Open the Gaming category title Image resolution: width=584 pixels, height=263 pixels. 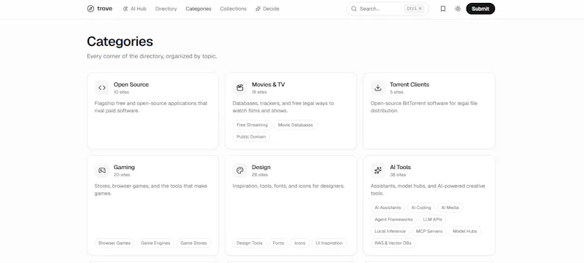124,167
